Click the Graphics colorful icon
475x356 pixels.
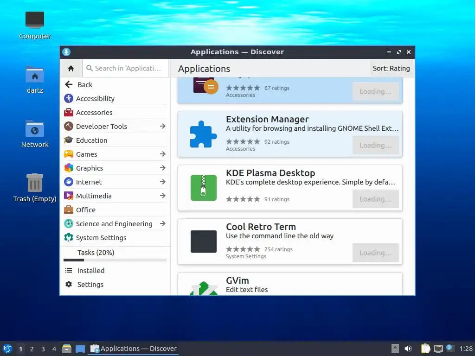coord(69,168)
